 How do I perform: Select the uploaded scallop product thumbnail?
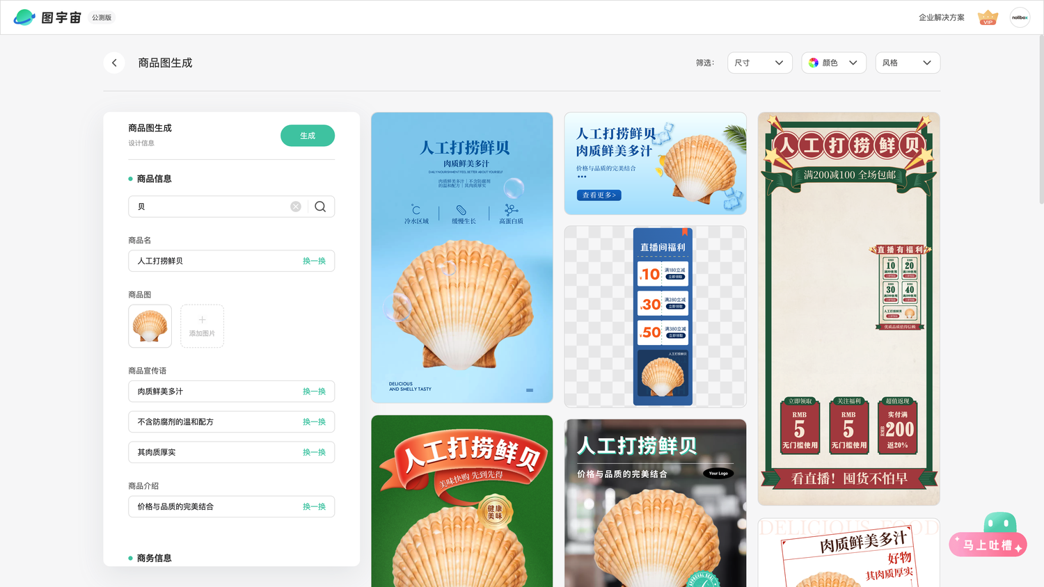click(150, 325)
